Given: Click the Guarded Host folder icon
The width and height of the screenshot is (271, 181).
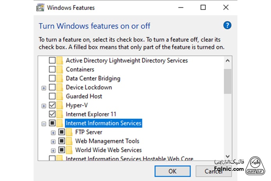Looking at the screenshot, I should click(x=60, y=96).
